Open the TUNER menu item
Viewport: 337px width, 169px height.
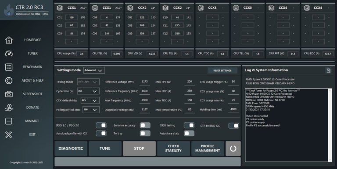(32, 53)
